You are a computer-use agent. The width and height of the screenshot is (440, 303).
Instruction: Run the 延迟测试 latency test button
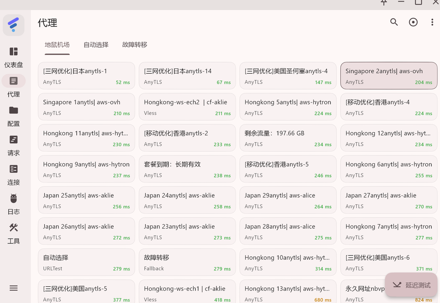click(411, 285)
